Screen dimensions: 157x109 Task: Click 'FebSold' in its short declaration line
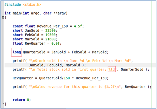coord(32,35)
